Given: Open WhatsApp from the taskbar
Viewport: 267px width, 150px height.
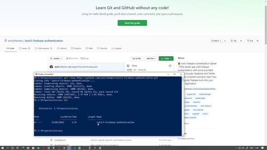Looking at the screenshot, I should (80, 148).
